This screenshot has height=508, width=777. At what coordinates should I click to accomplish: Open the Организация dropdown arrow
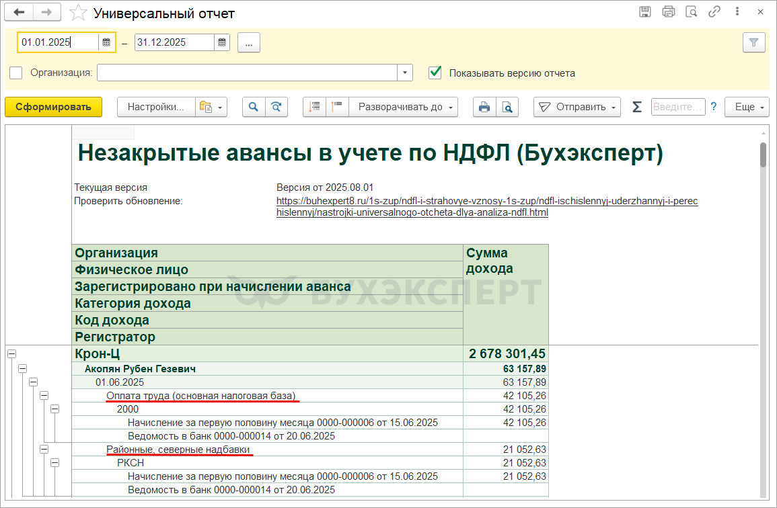[x=405, y=73]
